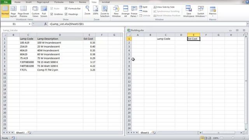
Task: Select column E header in Building.xlsx
Action: coord(194,35)
